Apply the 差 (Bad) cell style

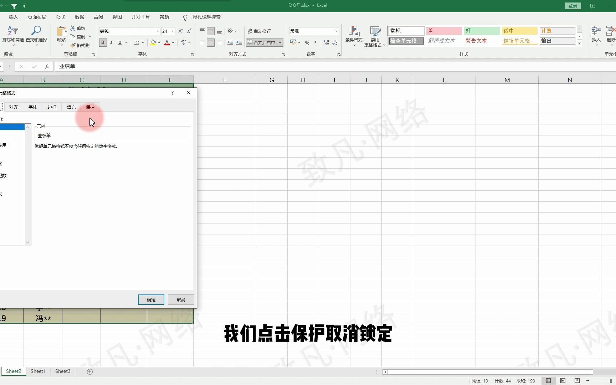tap(444, 31)
